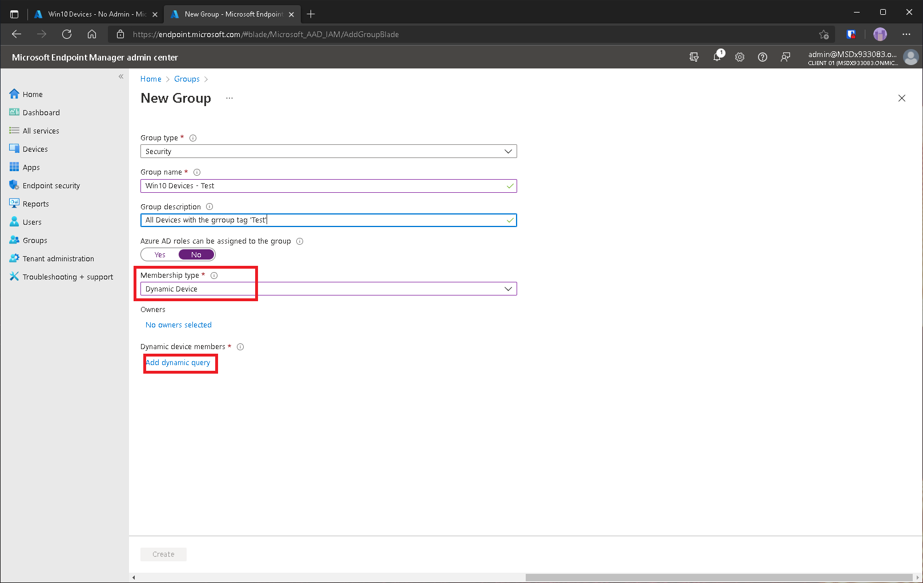
Task: Show info tooltip for Azure AD roles
Action: (x=300, y=241)
